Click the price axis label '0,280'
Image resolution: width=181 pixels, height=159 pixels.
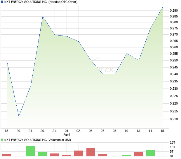tap(174, 22)
